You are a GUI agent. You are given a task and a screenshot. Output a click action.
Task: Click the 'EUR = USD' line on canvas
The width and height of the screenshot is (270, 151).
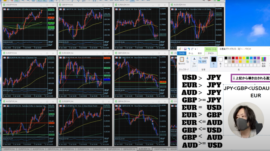click(x=202, y=108)
